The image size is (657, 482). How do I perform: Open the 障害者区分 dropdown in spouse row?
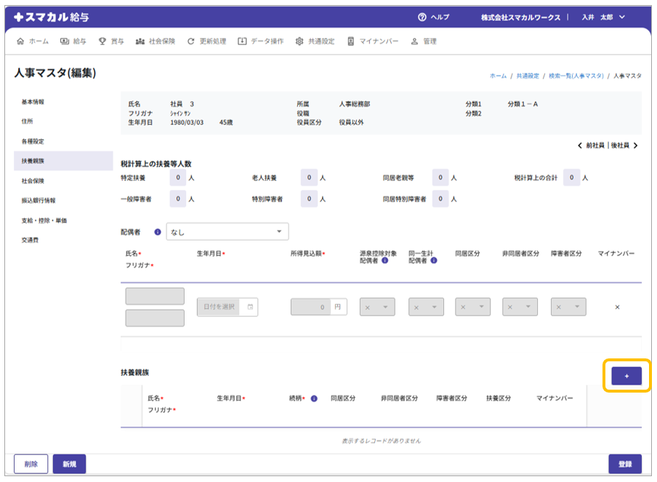coord(568,308)
